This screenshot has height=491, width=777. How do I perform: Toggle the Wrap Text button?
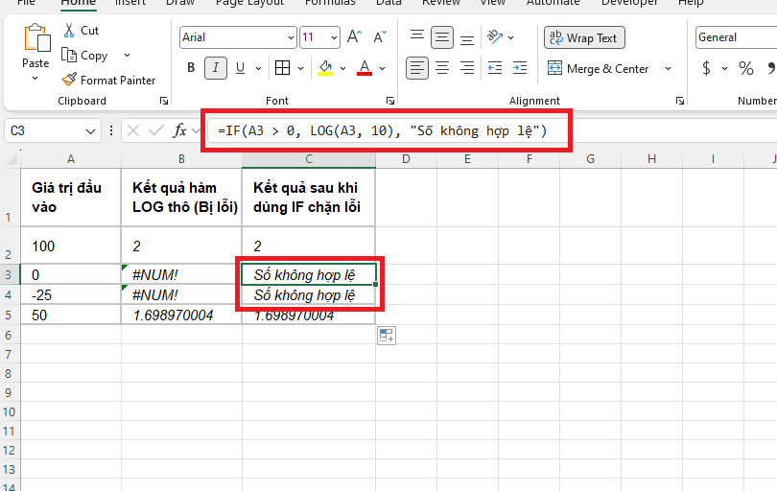pos(584,37)
